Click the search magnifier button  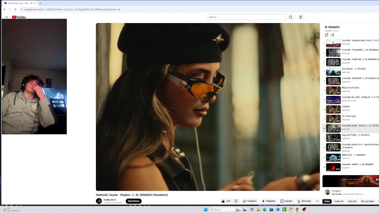(x=290, y=17)
